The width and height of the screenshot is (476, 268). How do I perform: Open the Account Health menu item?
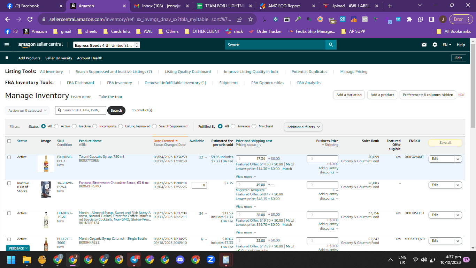90,58
